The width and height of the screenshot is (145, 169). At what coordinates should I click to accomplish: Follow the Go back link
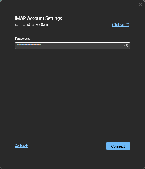[x=21, y=146]
